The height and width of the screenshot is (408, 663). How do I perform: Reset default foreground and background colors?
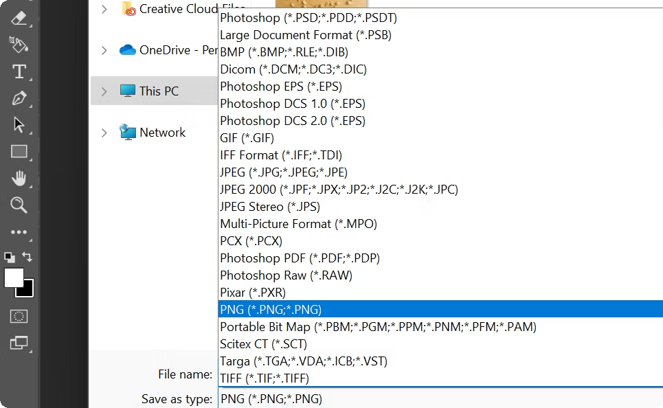click(9, 257)
